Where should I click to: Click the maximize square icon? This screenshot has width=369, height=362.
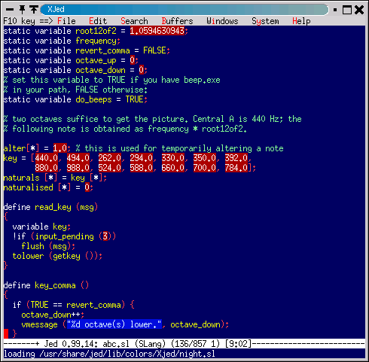[347, 10]
